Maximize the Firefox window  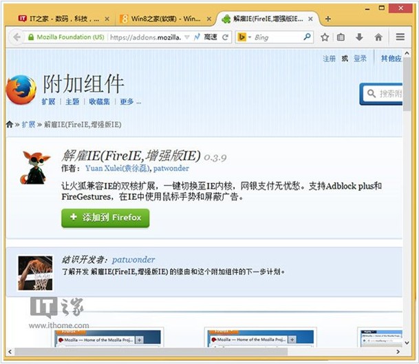pyautogui.click(x=382, y=8)
